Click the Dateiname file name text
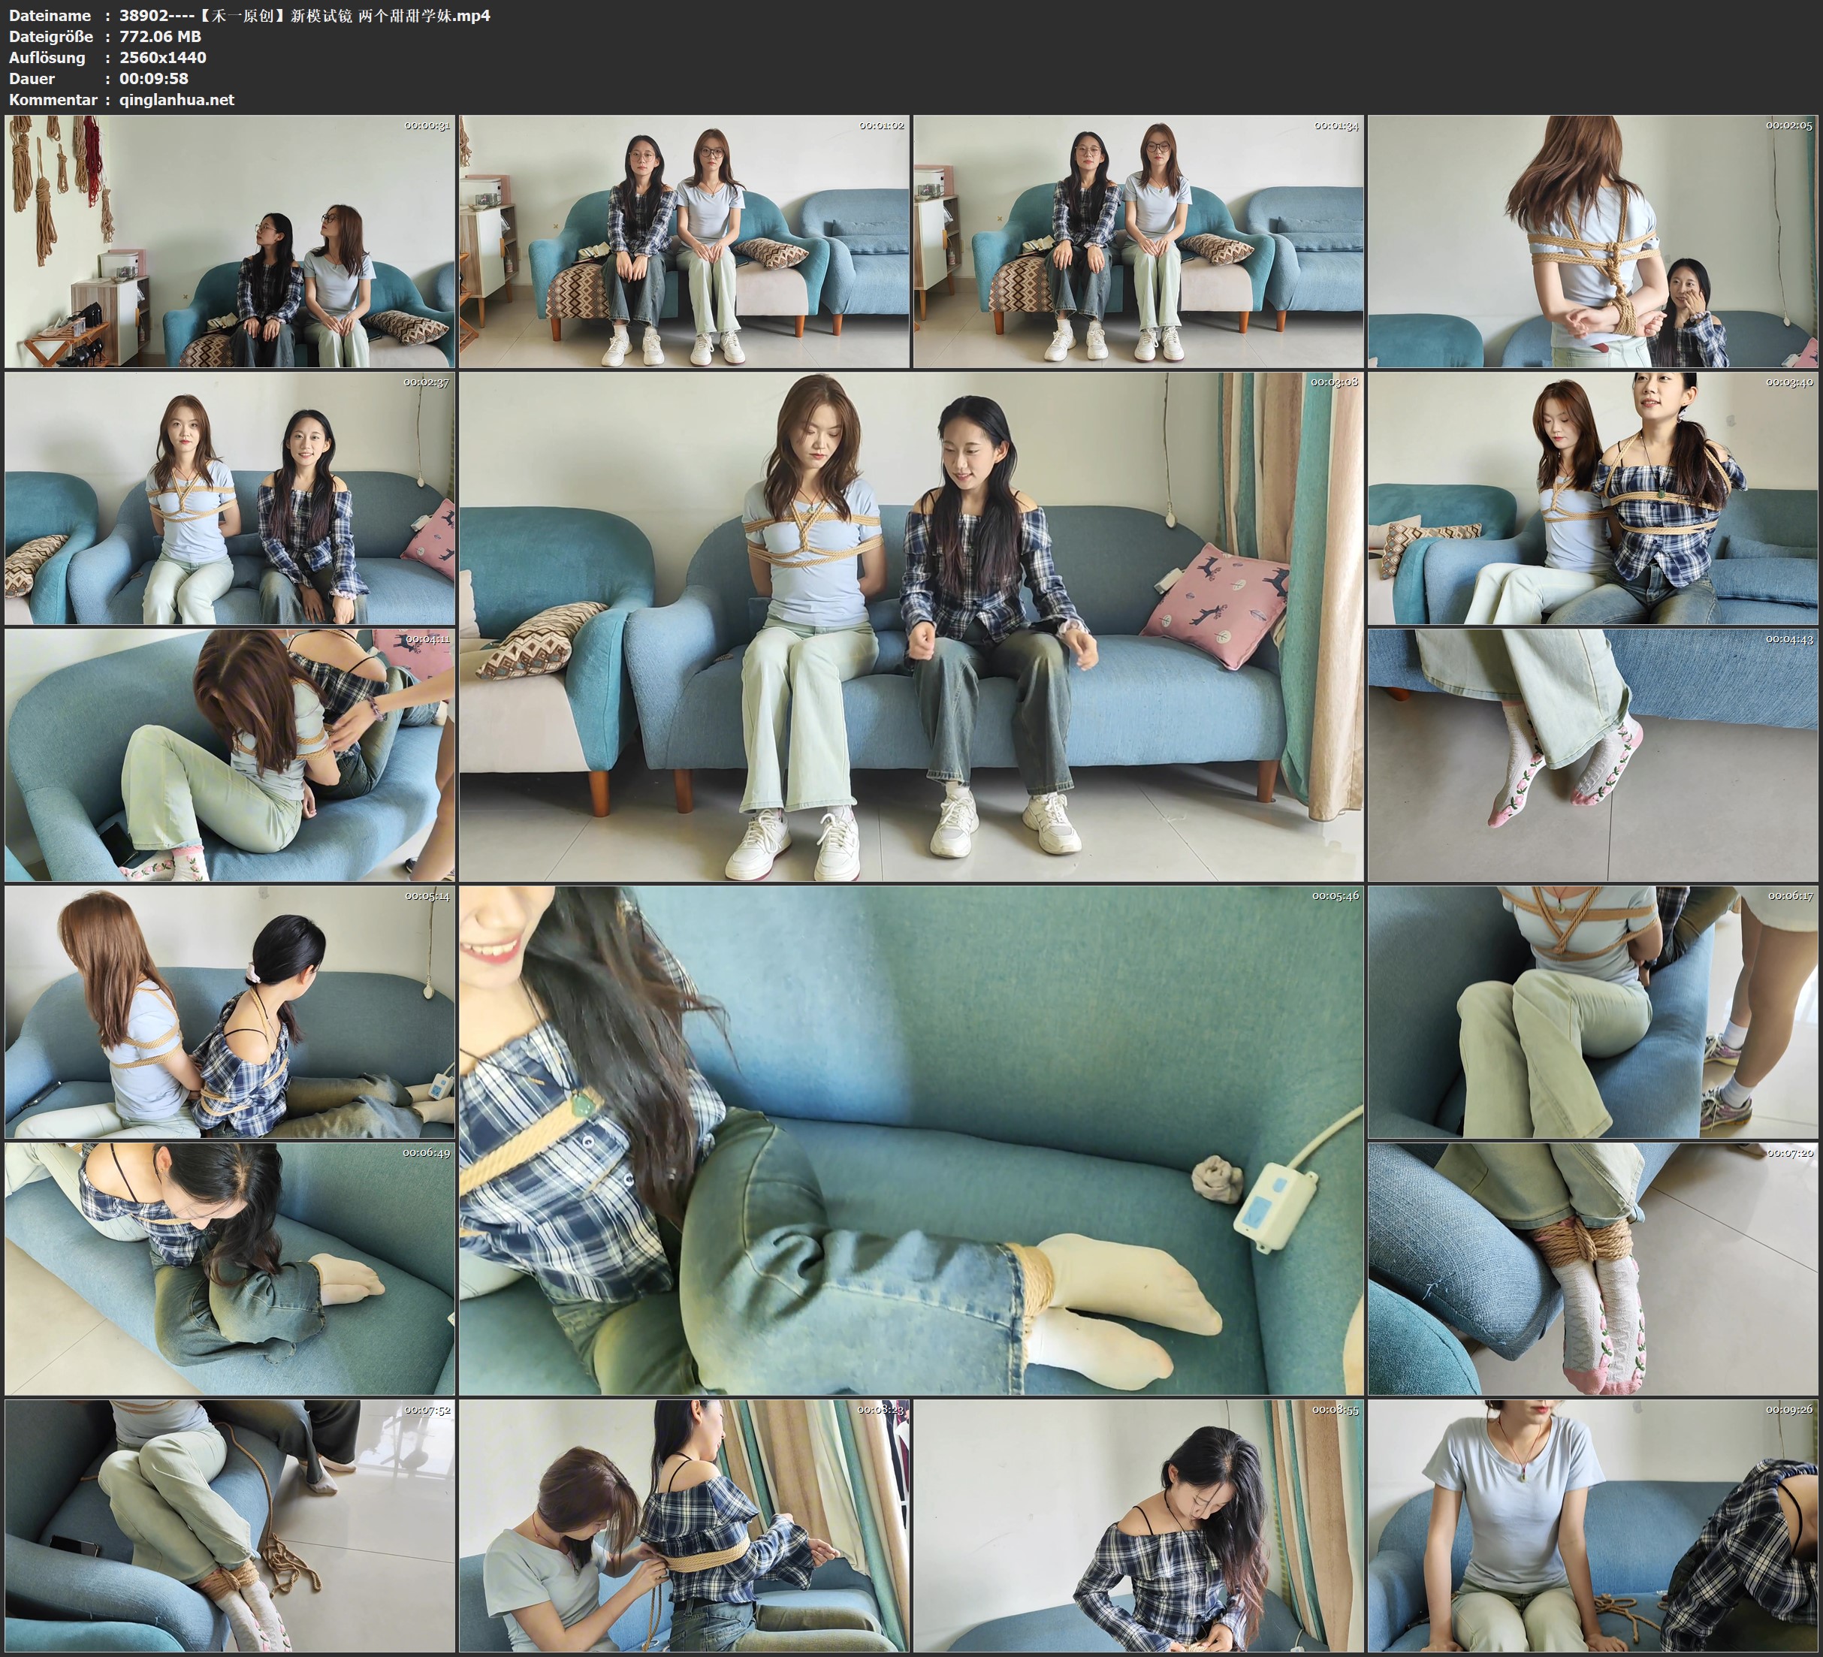The image size is (1823, 1657). point(305,15)
